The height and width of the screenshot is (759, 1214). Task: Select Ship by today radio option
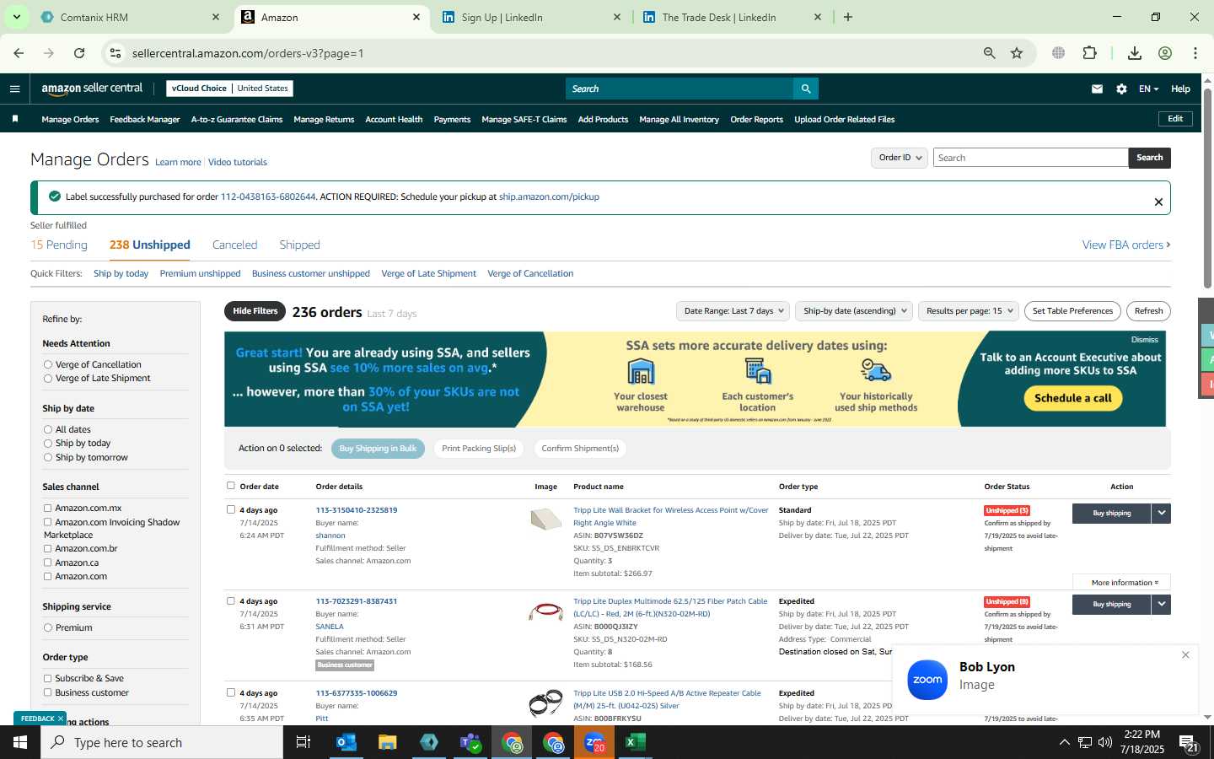click(48, 443)
